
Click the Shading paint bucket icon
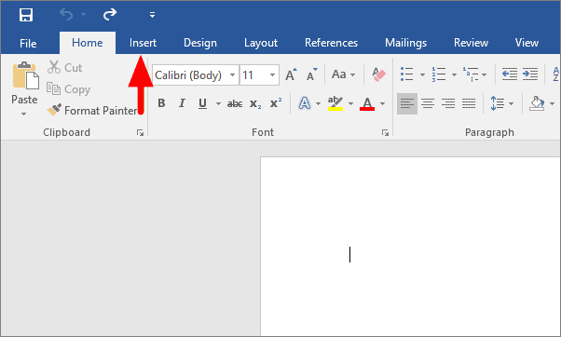pos(537,103)
